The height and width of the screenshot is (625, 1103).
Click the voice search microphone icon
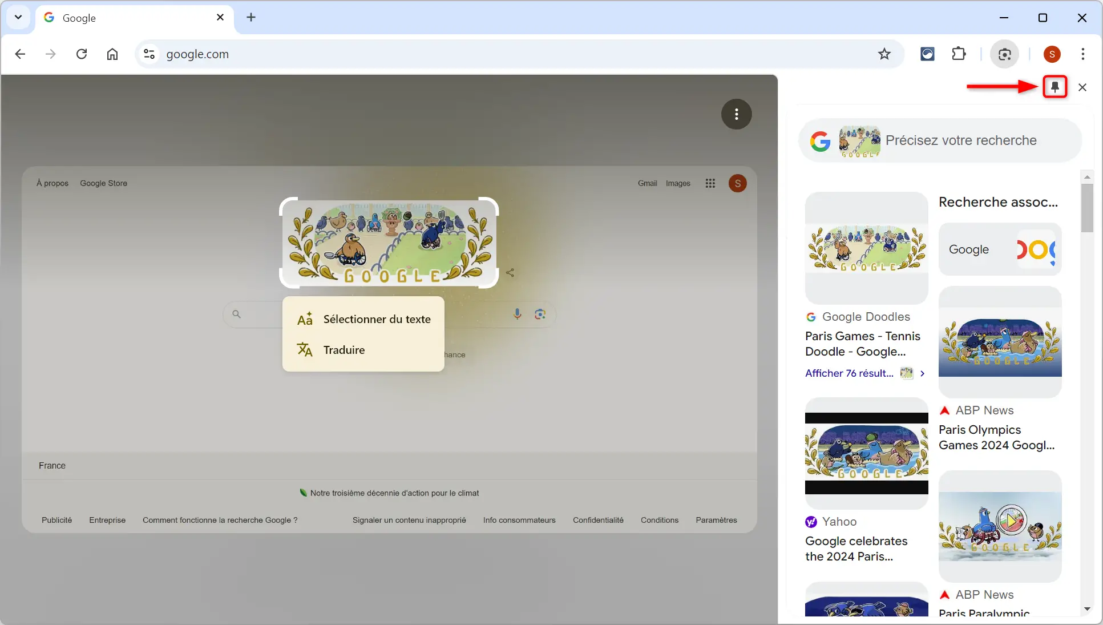click(x=518, y=314)
